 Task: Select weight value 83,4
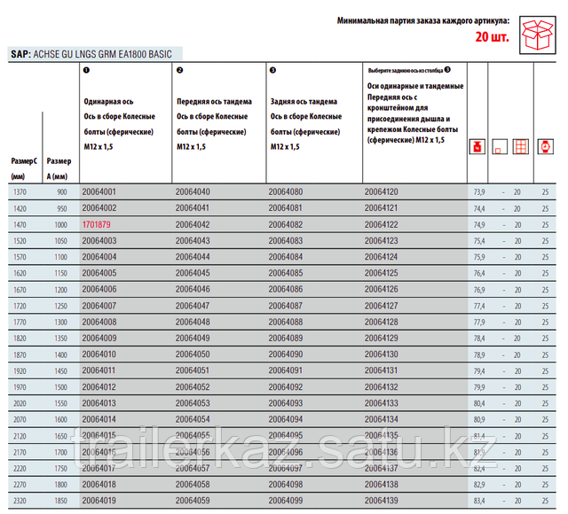[x=479, y=501]
